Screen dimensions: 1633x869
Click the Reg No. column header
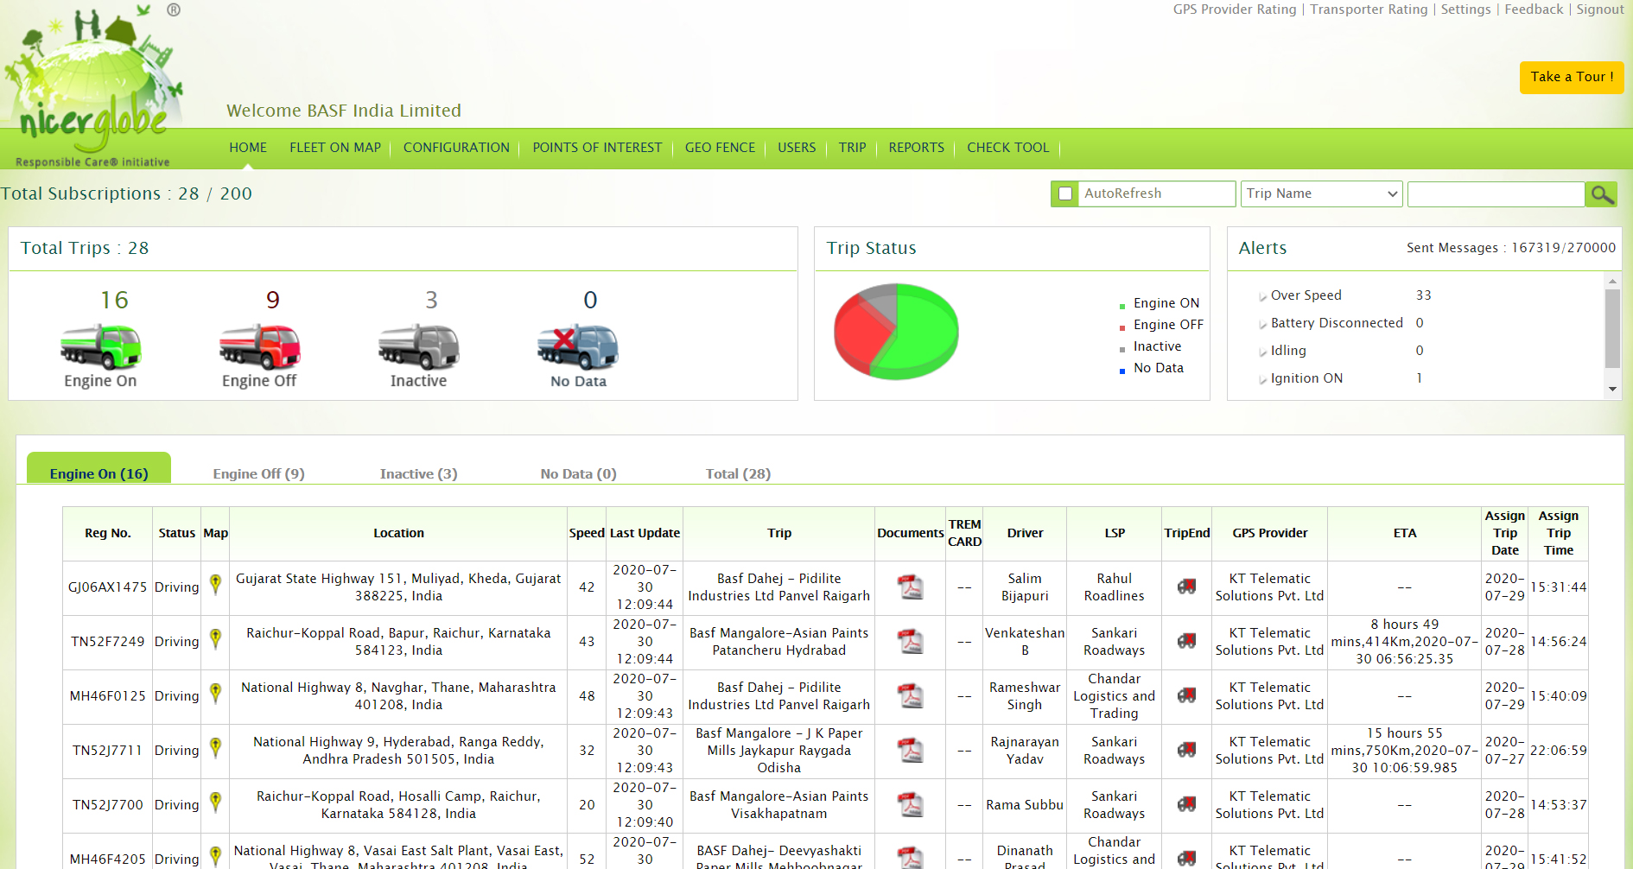click(108, 533)
